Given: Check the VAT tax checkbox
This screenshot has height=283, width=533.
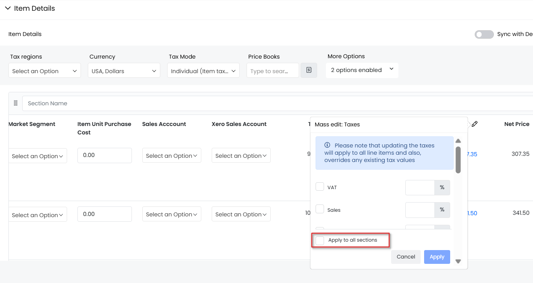Looking at the screenshot, I should pyautogui.click(x=320, y=187).
